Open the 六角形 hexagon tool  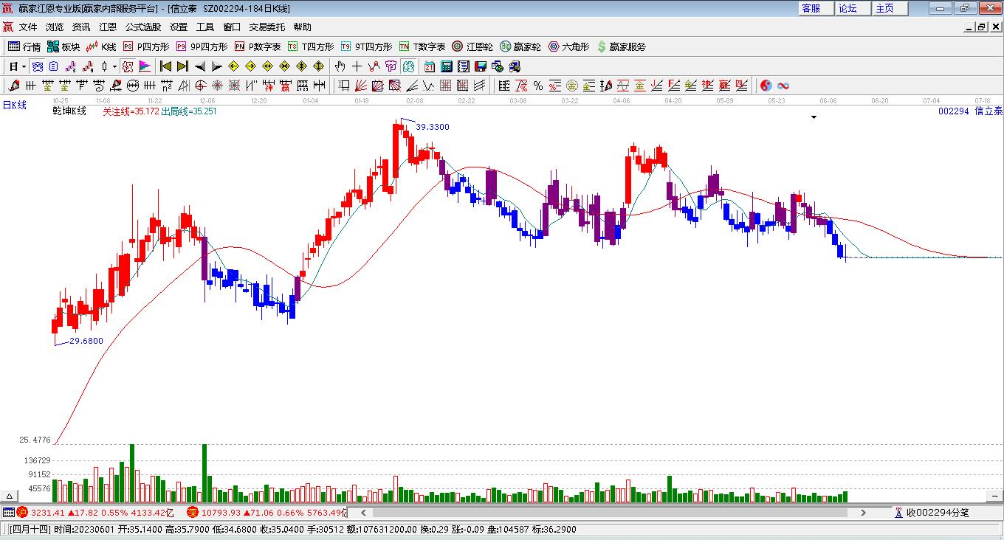coord(568,46)
